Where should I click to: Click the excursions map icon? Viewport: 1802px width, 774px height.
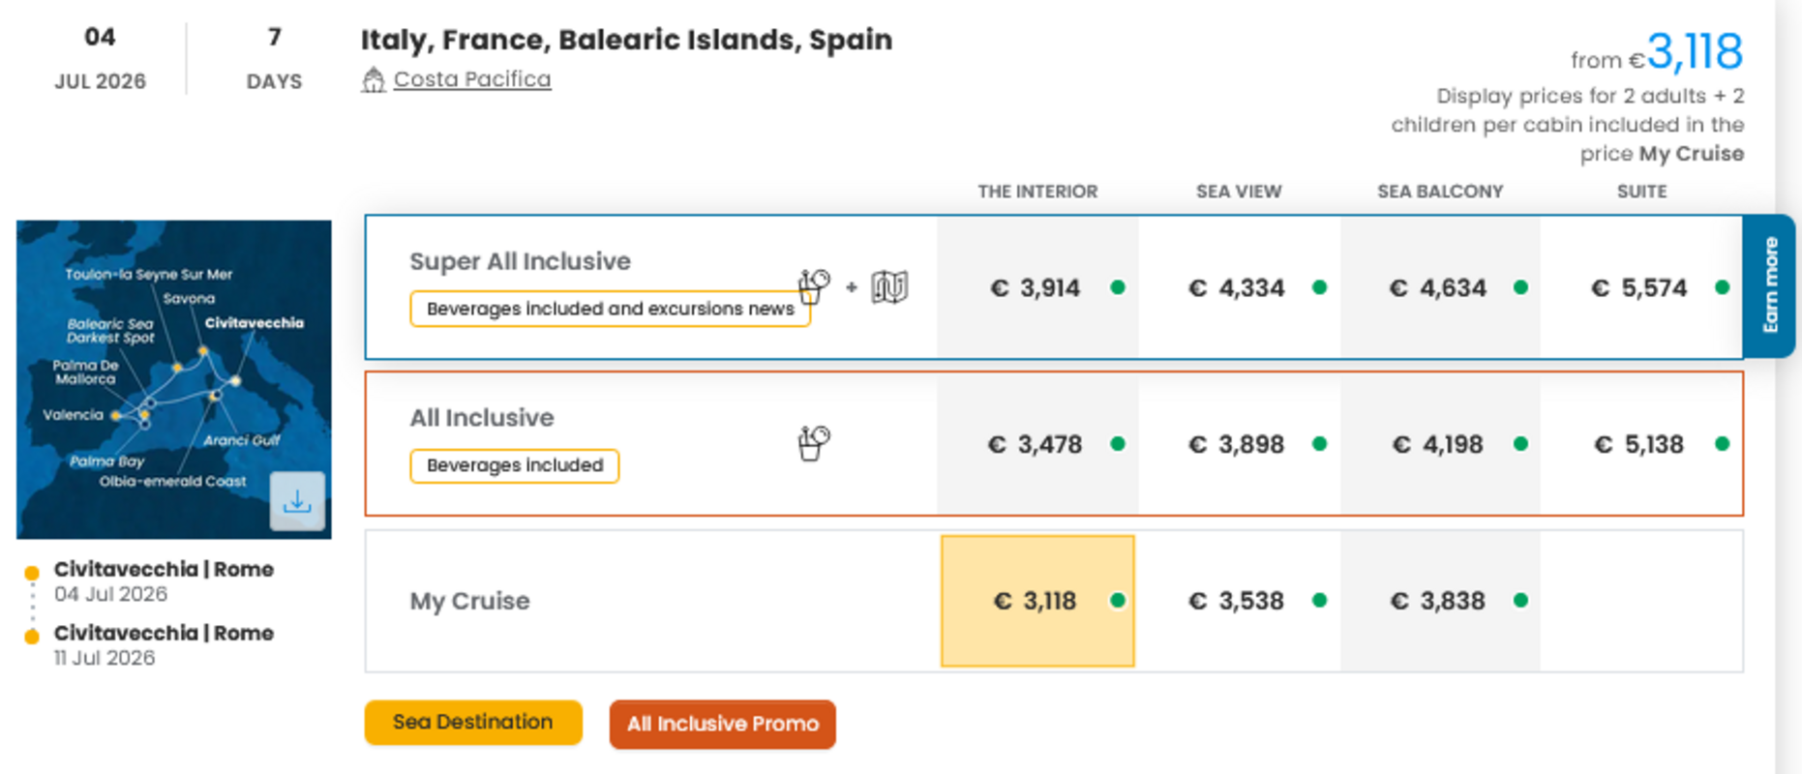tap(888, 287)
